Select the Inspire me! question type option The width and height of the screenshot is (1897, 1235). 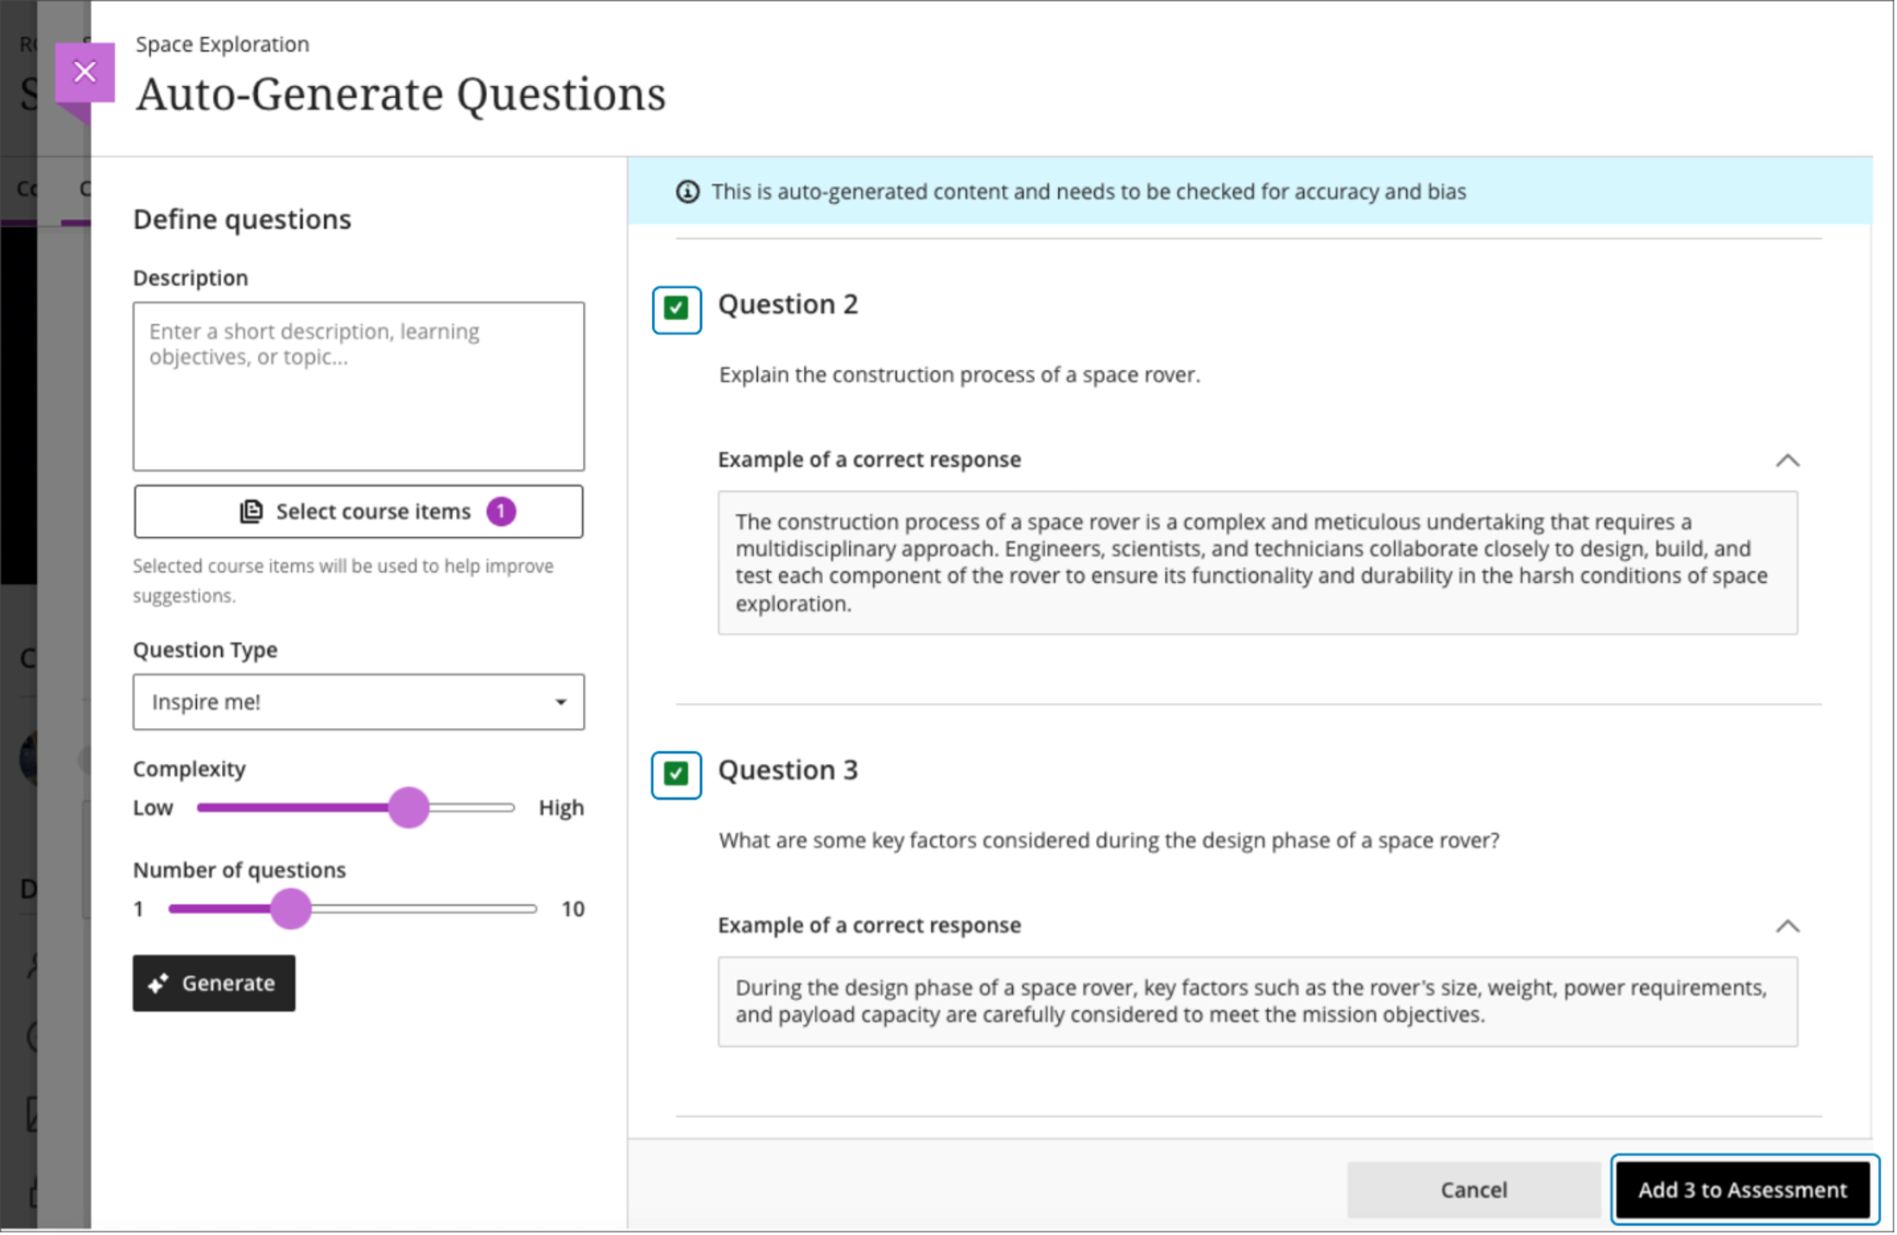pyautogui.click(x=356, y=702)
